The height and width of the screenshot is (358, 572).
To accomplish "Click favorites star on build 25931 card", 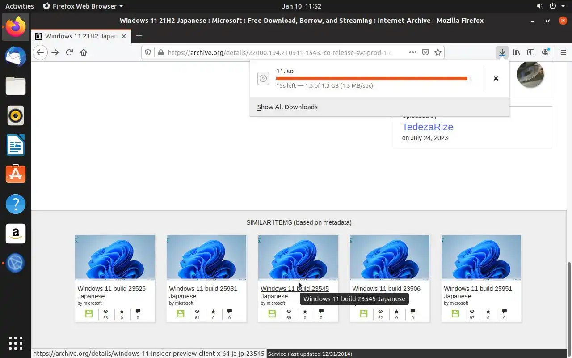I will [213, 311].
